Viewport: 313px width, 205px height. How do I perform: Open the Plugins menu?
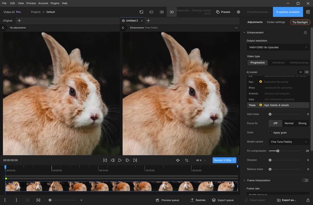[x=55, y=3]
